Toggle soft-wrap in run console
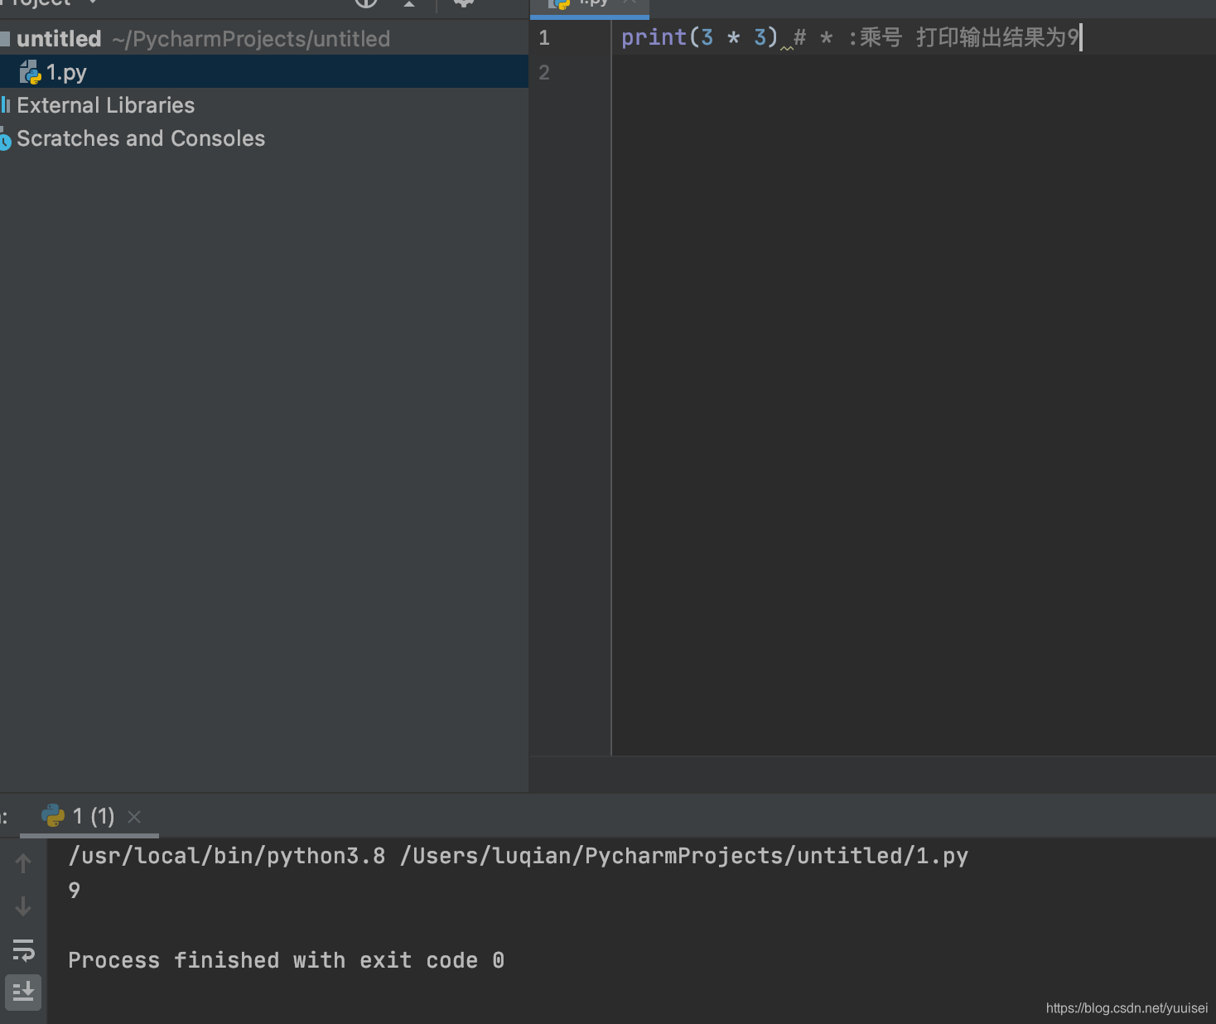 (x=23, y=950)
